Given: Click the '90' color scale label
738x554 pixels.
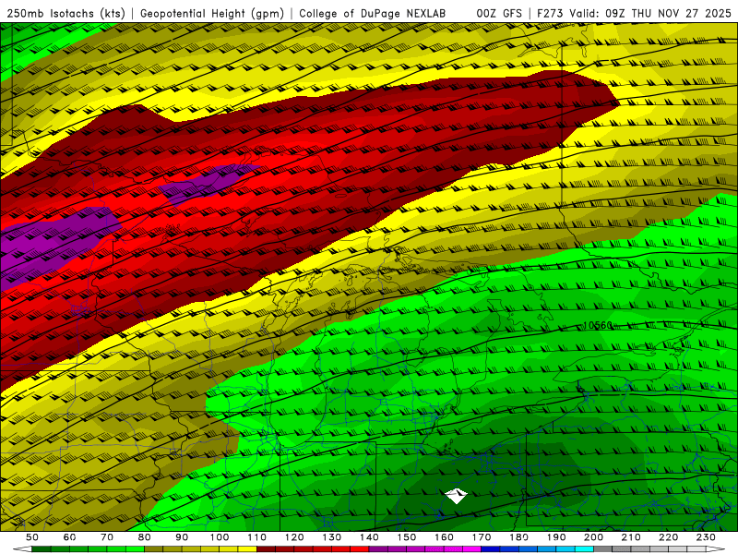Looking at the screenshot, I should point(182,537).
